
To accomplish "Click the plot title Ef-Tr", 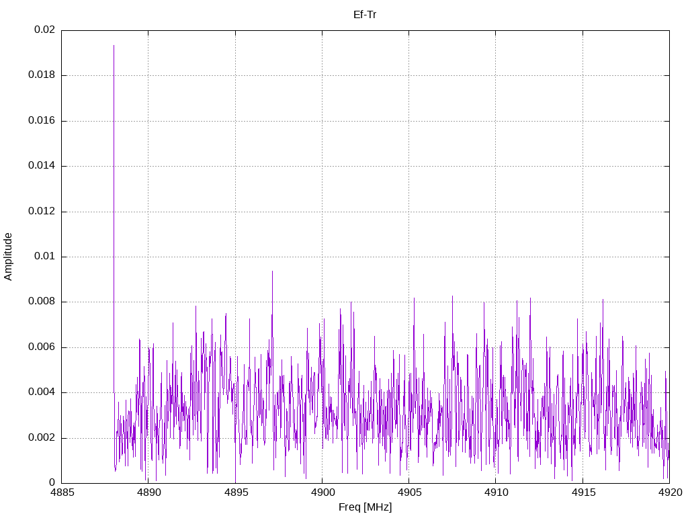I will click(365, 15).
